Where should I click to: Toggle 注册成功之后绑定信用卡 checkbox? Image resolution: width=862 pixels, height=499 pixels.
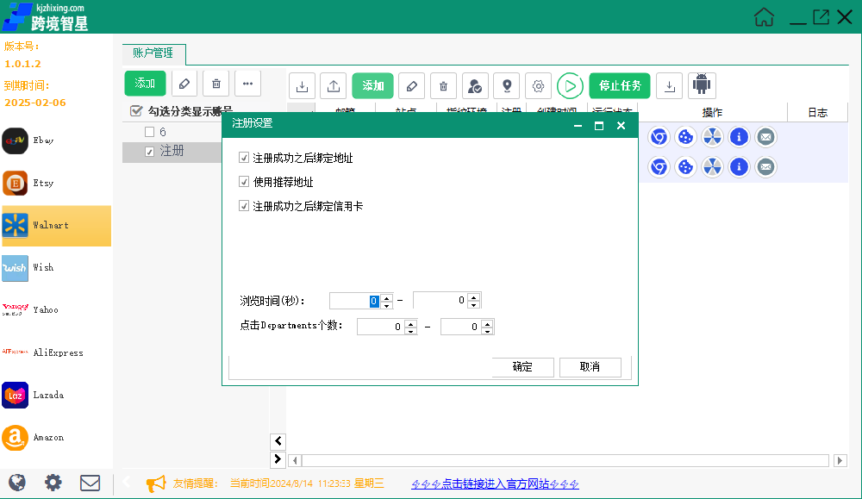pyautogui.click(x=244, y=205)
